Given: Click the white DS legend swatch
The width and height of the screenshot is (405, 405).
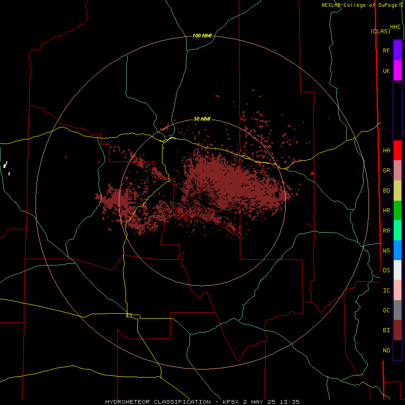Looking at the screenshot, I should 397,270.
